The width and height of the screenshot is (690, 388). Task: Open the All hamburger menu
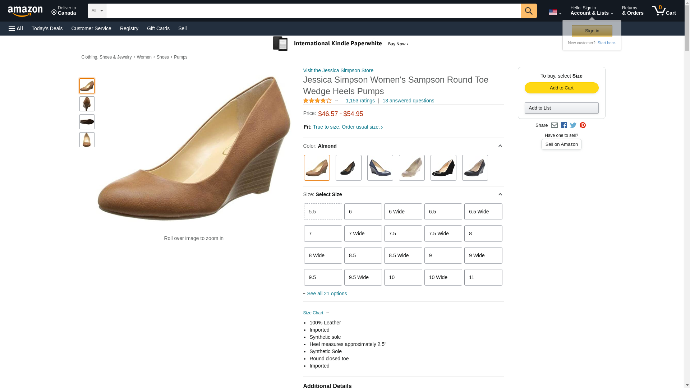pyautogui.click(x=16, y=28)
